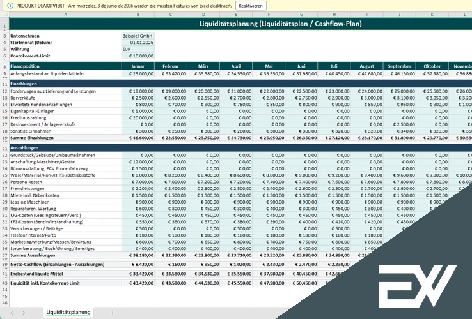Viewport: 472px width, 319px height.
Task: Select April Endbestand value € 35.550,00
Action: (236, 274)
